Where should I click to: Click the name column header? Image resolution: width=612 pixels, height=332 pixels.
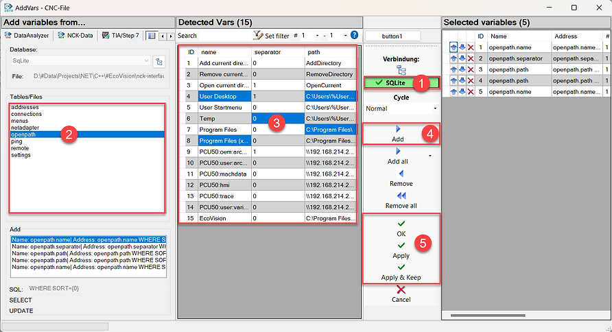point(225,52)
